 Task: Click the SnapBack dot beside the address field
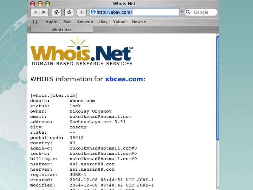click(x=182, y=12)
